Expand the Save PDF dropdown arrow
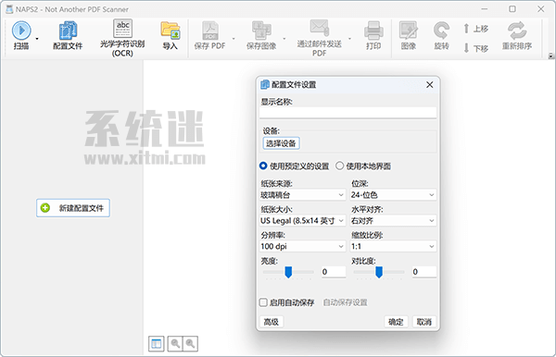Image resolution: width=556 pixels, height=357 pixels. pos(234,39)
